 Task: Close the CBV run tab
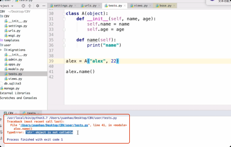click(x=16, y=113)
